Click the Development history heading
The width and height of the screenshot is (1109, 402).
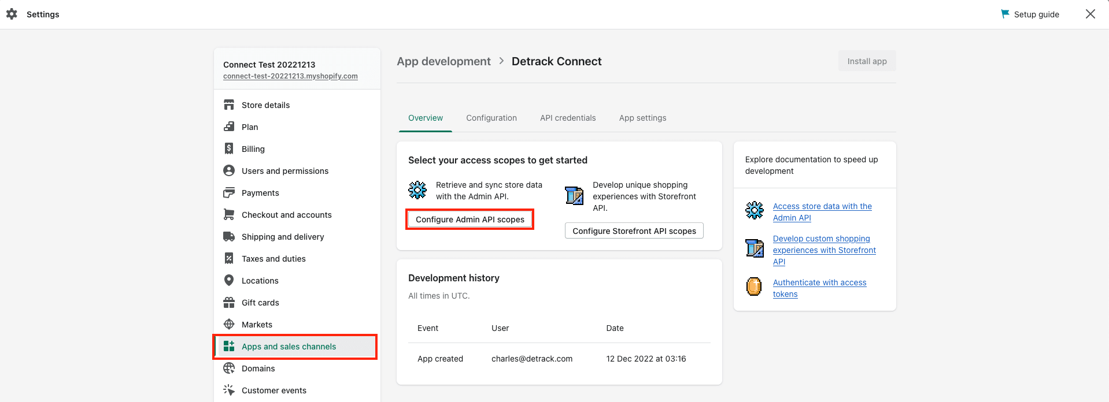pyautogui.click(x=454, y=278)
